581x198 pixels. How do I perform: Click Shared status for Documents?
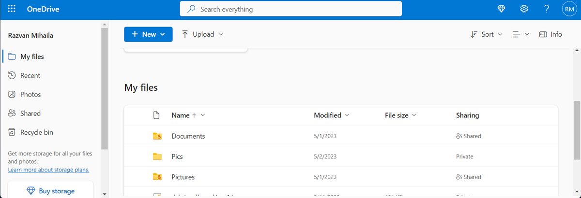coord(469,136)
